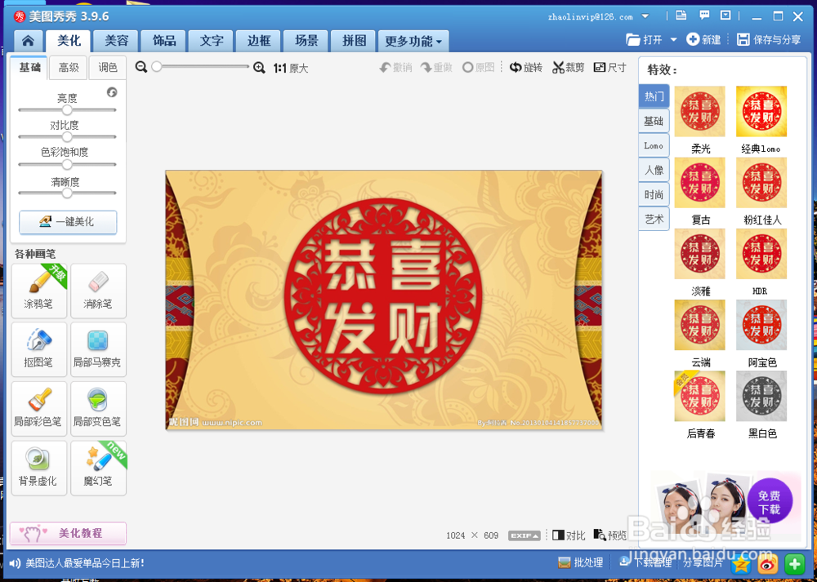
Task: Adjust the 亮度 brightness slider
Action: [67, 109]
